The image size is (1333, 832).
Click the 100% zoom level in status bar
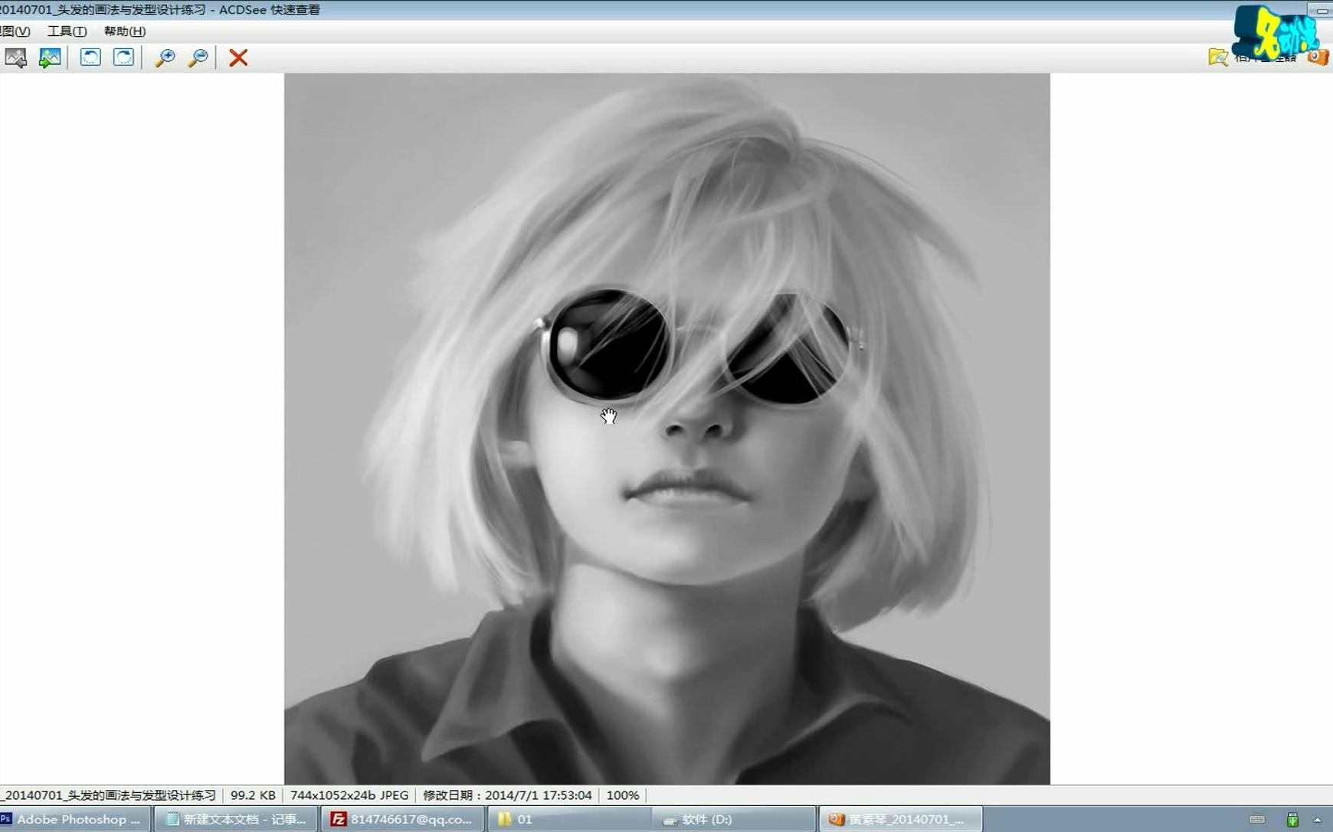coord(622,795)
